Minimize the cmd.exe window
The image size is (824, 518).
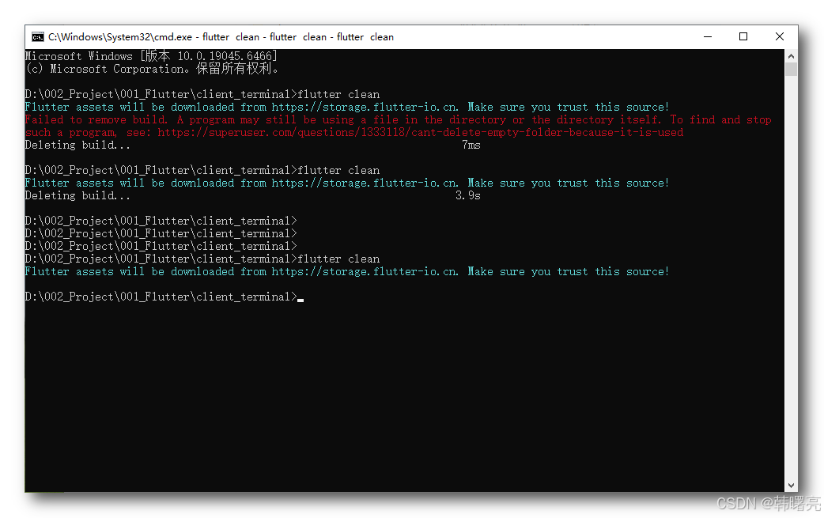(x=707, y=37)
